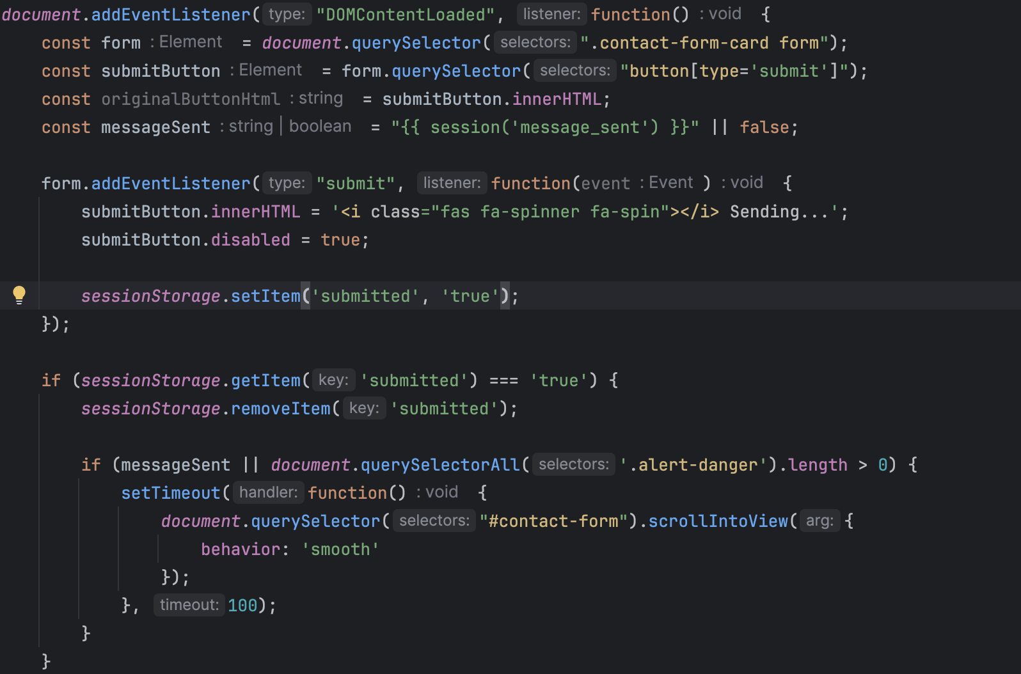This screenshot has height=674, width=1021.
Task: Click the sessionStorage.removeItem method call
Action: (206, 409)
